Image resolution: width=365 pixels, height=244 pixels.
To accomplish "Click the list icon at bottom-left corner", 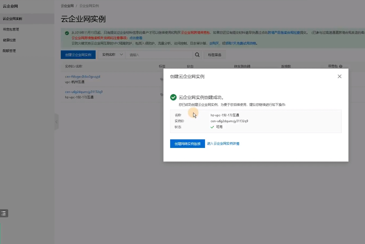I will click(x=4, y=213).
